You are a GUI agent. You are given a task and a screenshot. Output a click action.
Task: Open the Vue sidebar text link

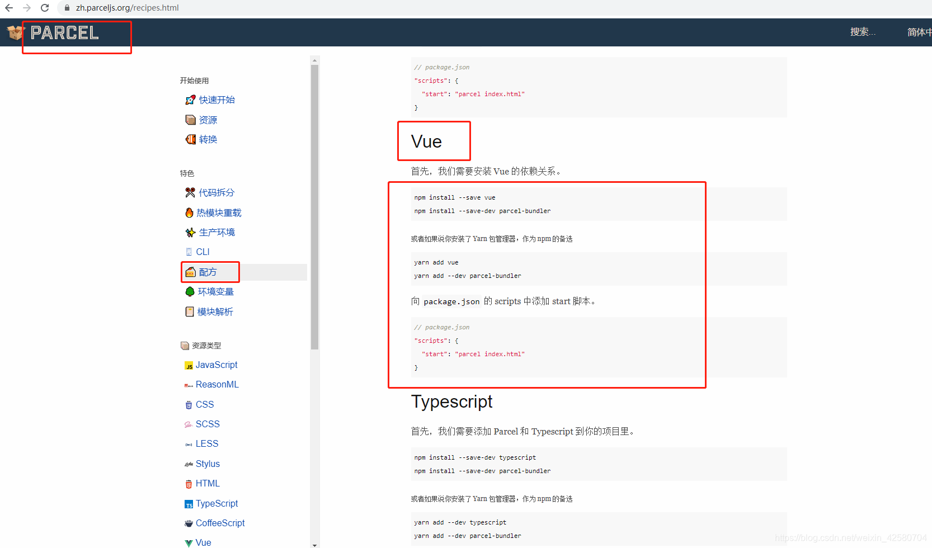pyautogui.click(x=204, y=542)
